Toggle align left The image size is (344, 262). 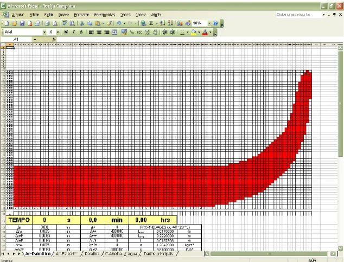pos(91,32)
